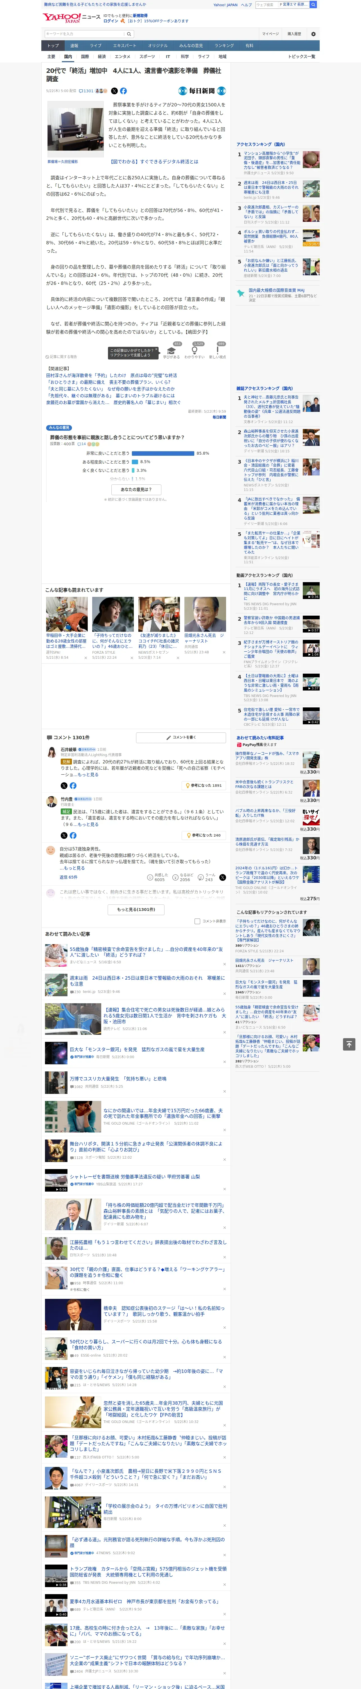Expand the 57歳独身男性 comment with もっと見る
Screen dimensions: 361x1689
click(x=74, y=868)
